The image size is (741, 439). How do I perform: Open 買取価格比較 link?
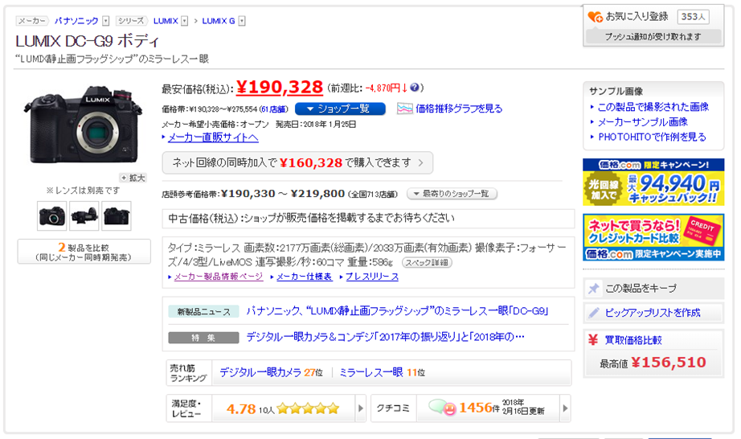[x=633, y=340]
